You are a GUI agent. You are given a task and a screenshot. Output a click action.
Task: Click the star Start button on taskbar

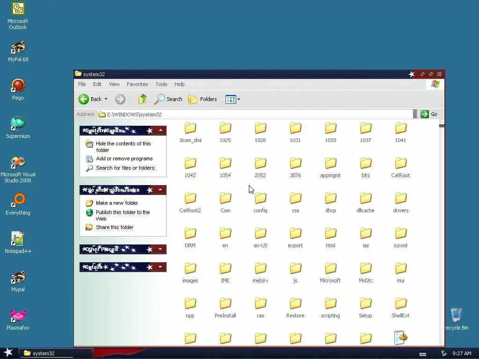[x=8, y=353]
